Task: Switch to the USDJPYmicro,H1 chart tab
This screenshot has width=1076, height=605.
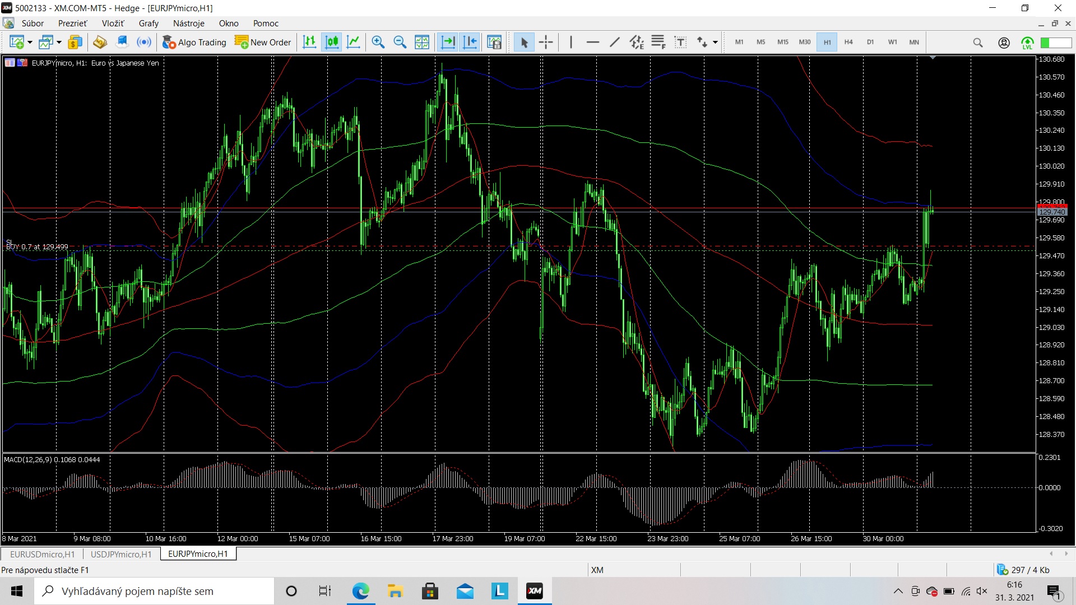Action: pos(121,554)
